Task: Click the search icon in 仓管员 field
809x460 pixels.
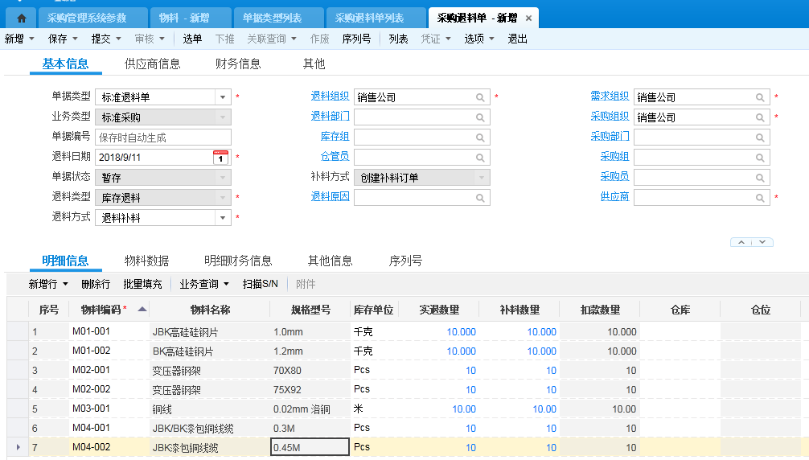Action: pos(481,158)
